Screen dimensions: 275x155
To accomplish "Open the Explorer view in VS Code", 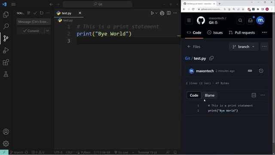I will pyautogui.click(x=6, y=14).
